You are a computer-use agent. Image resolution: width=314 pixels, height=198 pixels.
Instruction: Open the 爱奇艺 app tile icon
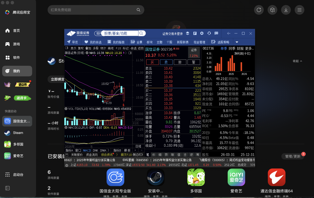coord(236,177)
